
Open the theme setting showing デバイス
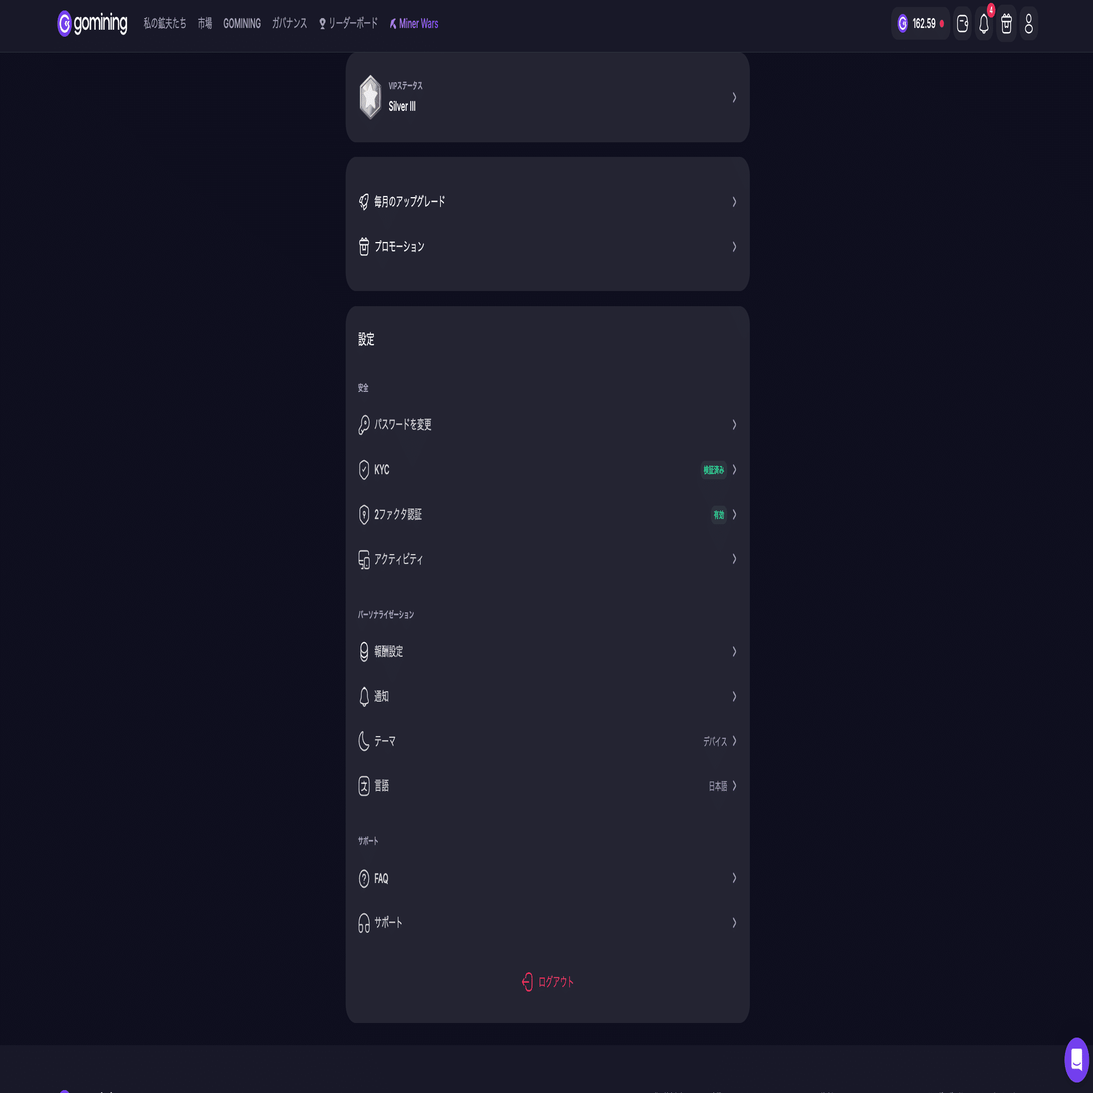click(547, 741)
